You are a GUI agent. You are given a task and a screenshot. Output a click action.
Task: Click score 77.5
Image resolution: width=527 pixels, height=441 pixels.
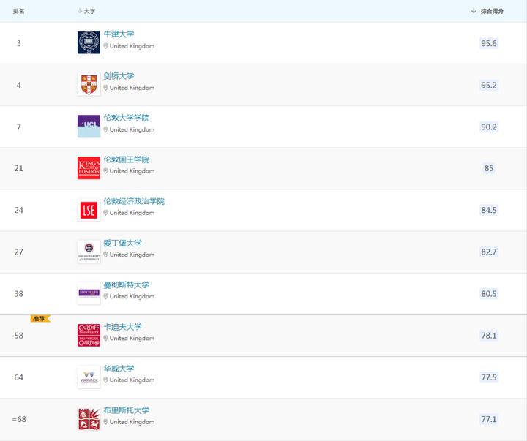(489, 377)
